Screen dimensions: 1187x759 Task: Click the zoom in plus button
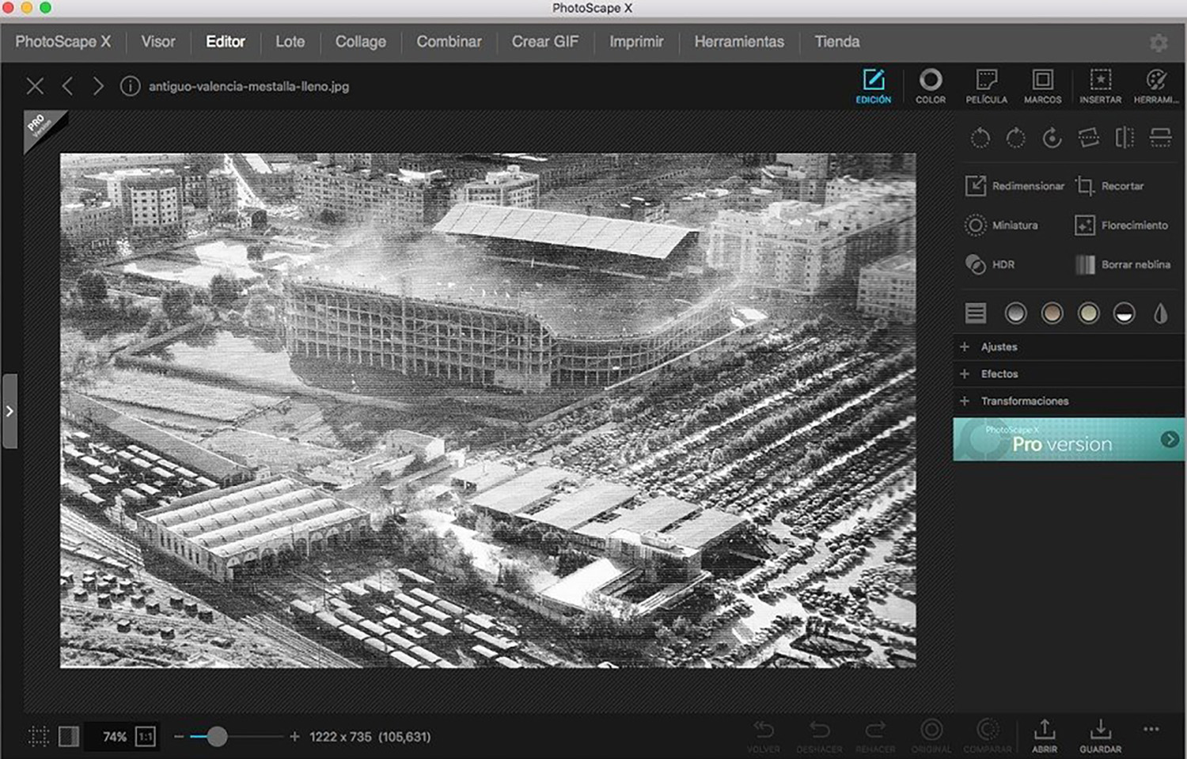click(x=294, y=737)
